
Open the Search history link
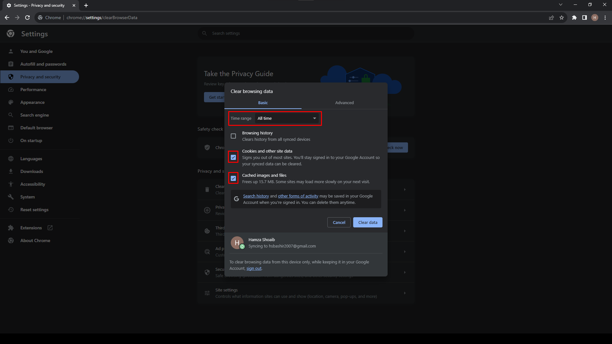point(256,196)
